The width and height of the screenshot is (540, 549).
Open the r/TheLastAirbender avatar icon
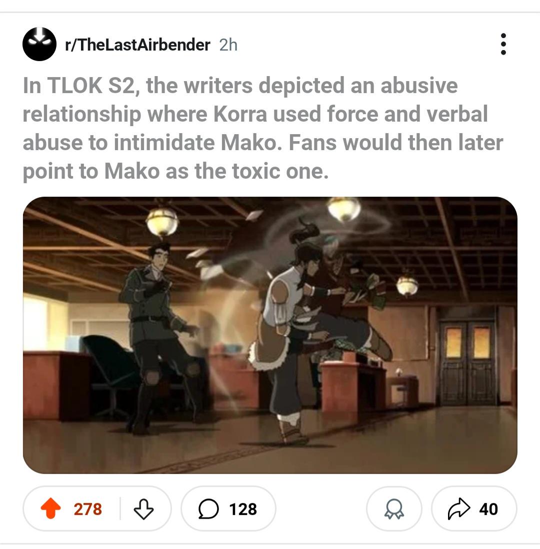point(39,44)
